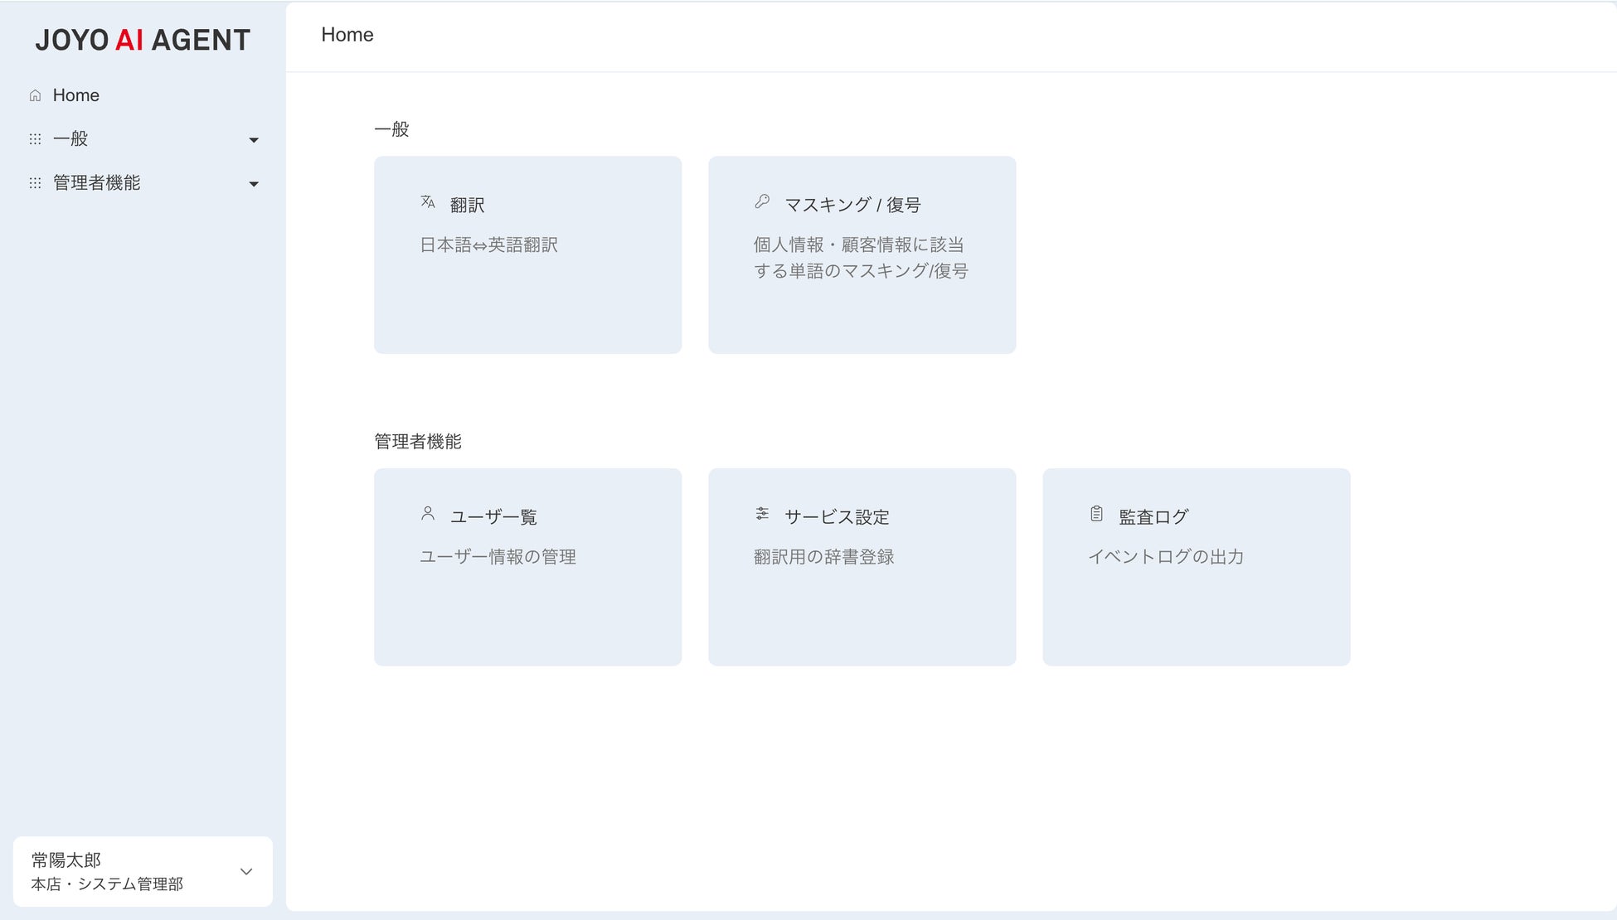Viewport: 1617px width, 920px height.
Task: Click the key icon on マスキング card
Action: (762, 201)
